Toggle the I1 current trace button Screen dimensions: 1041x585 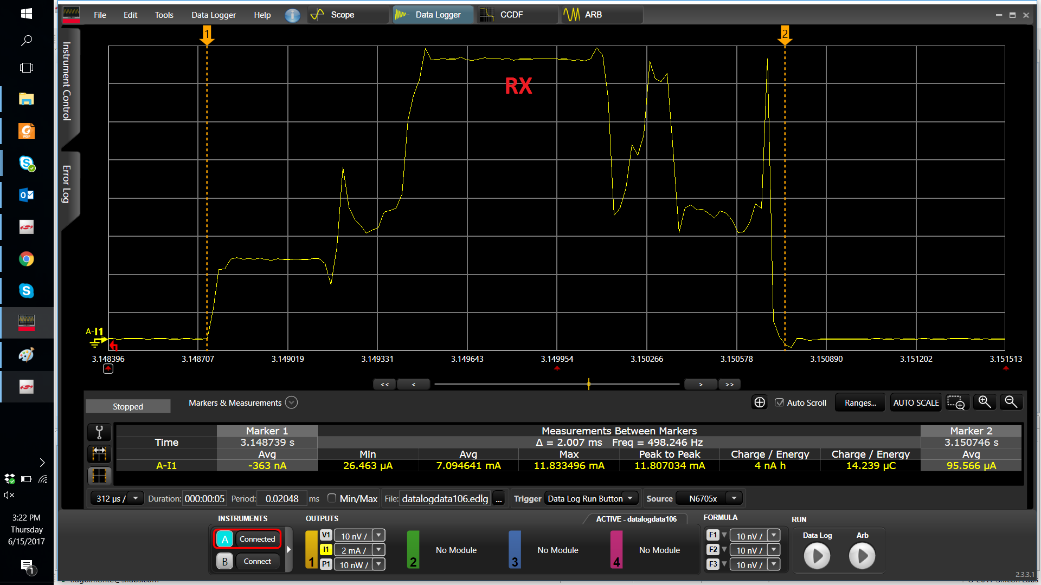[x=326, y=550]
